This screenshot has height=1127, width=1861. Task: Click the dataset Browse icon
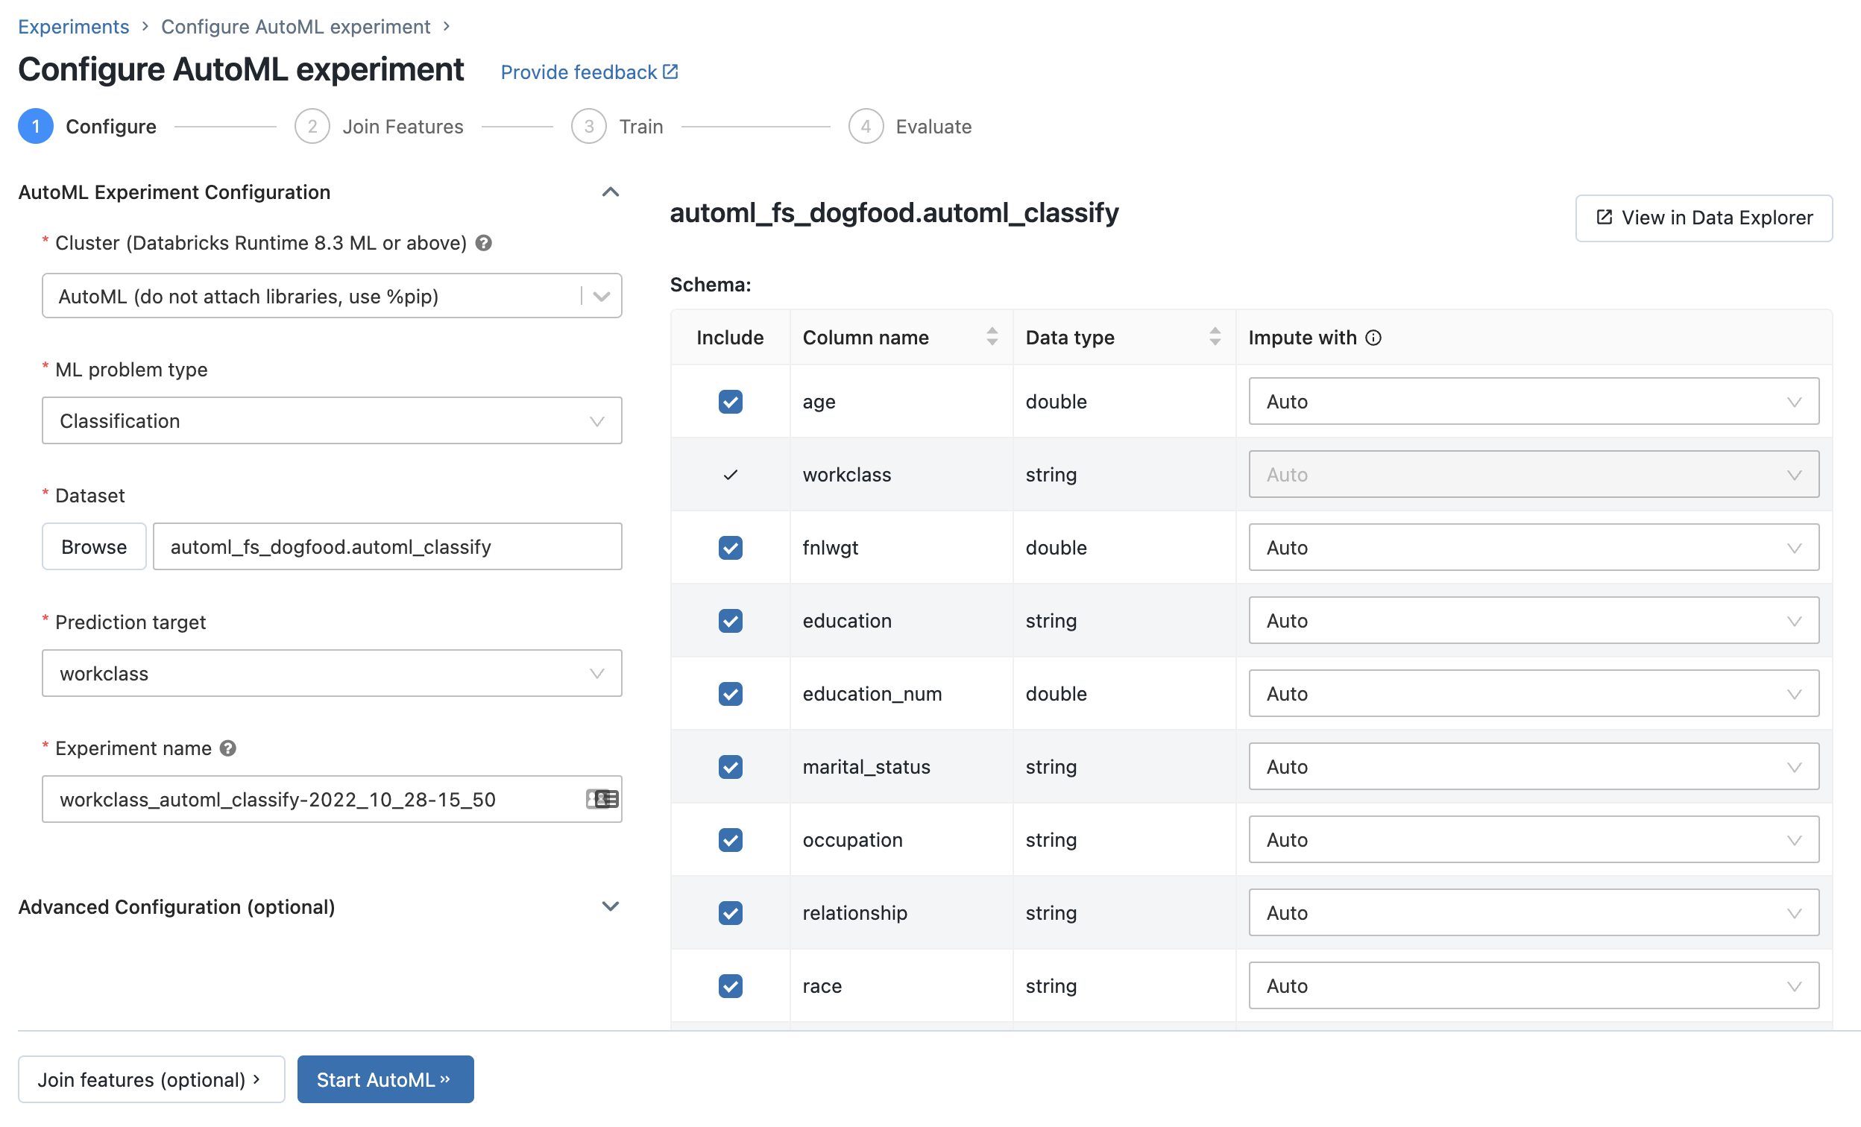93,546
